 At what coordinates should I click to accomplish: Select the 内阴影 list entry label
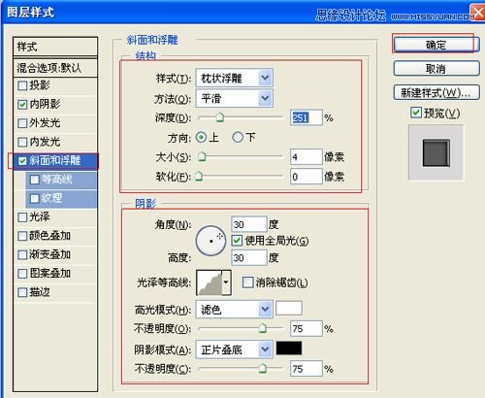click(45, 104)
